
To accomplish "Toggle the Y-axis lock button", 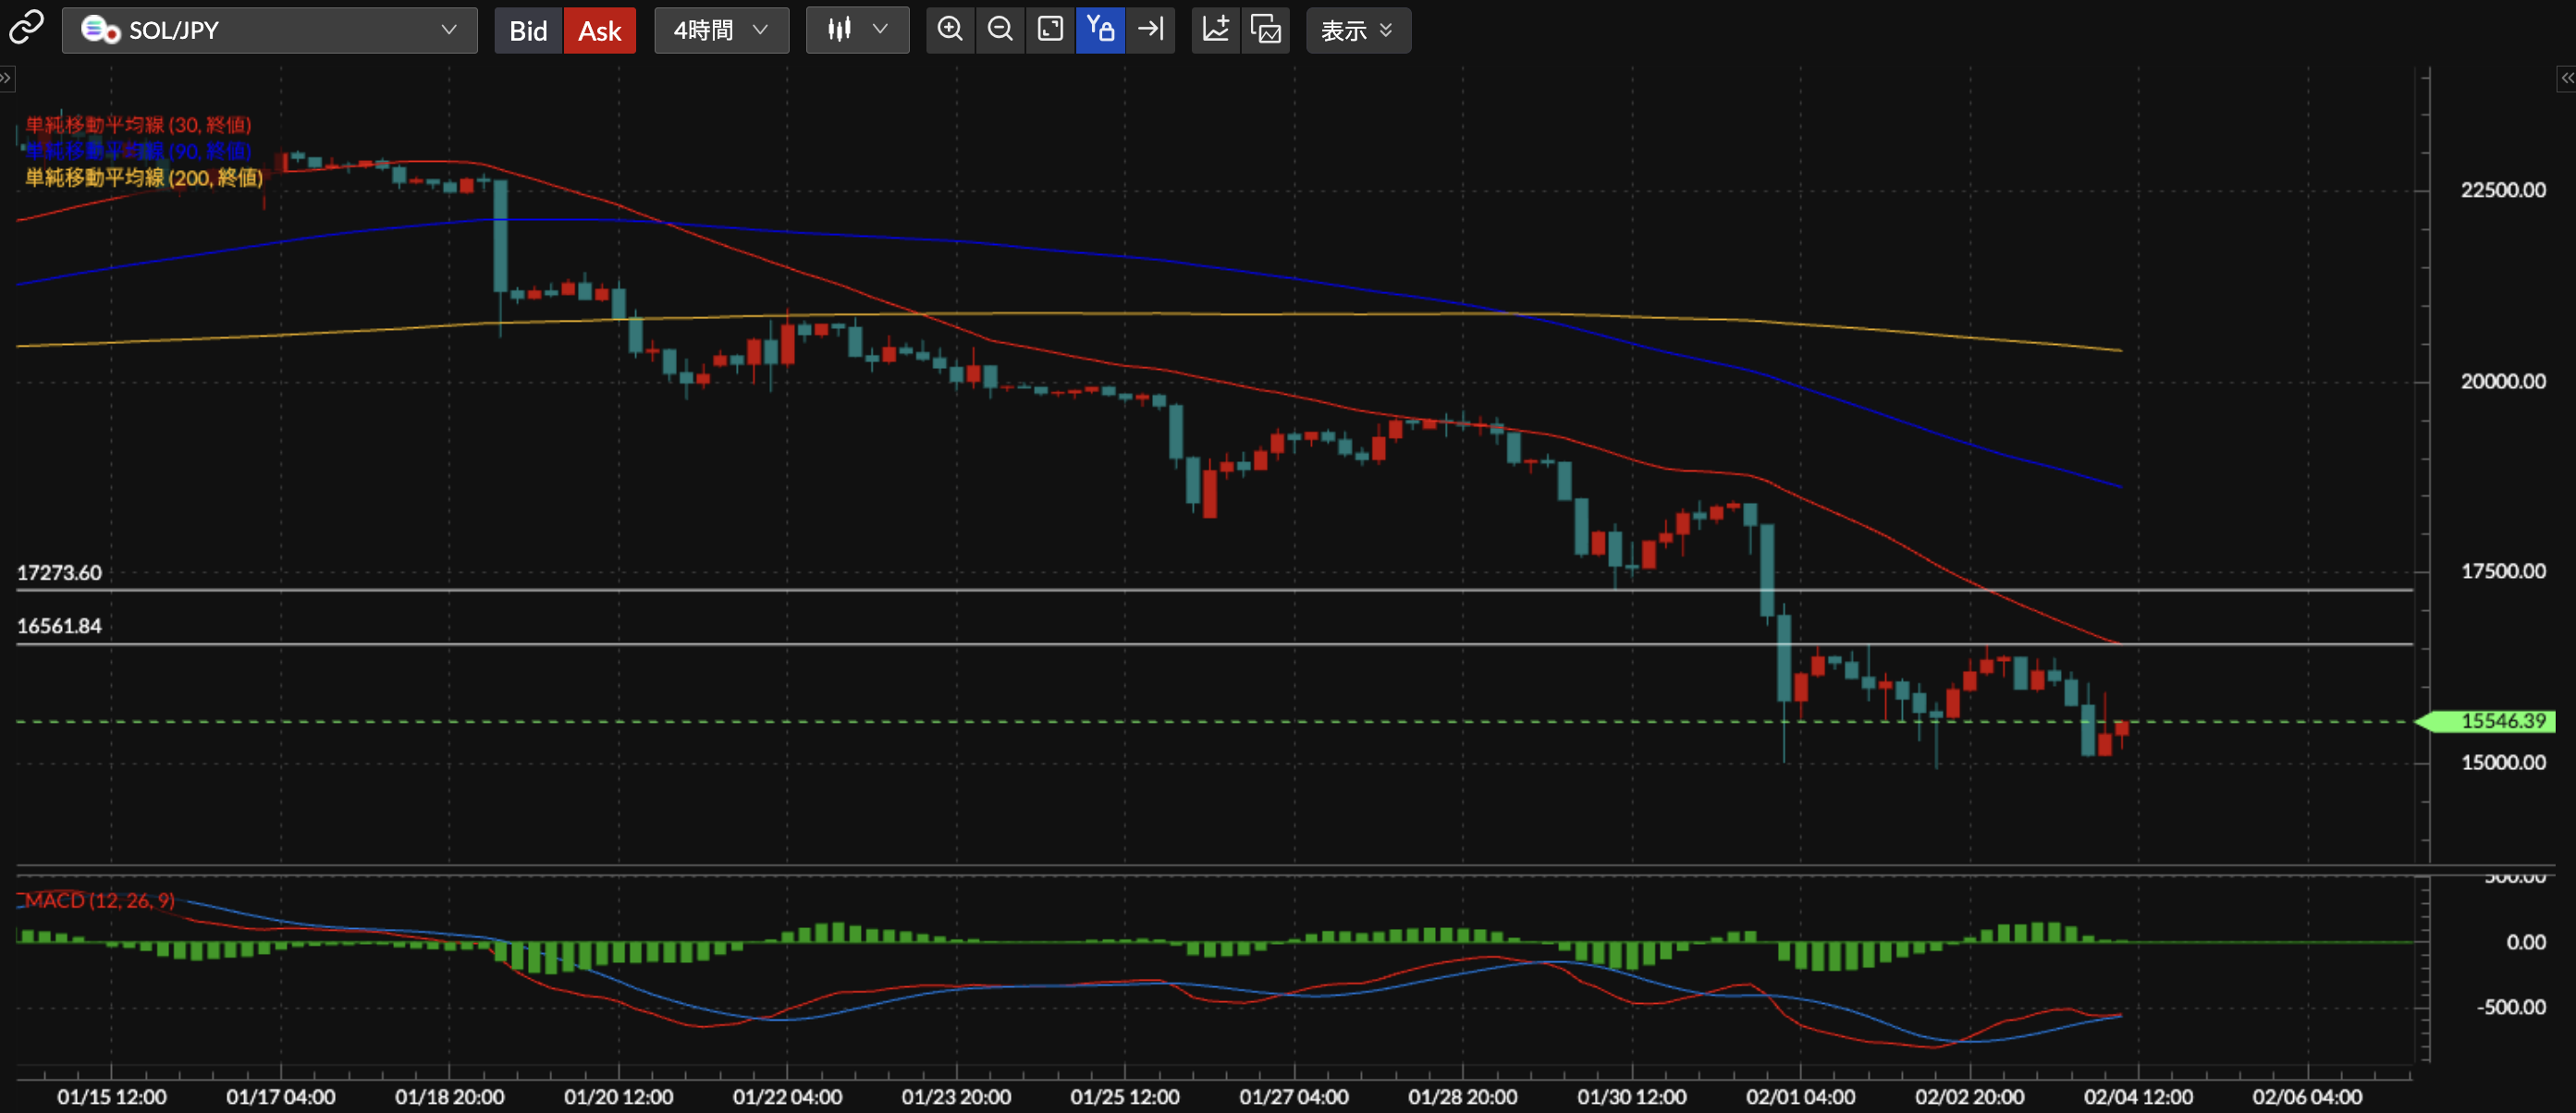I will (1100, 29).
